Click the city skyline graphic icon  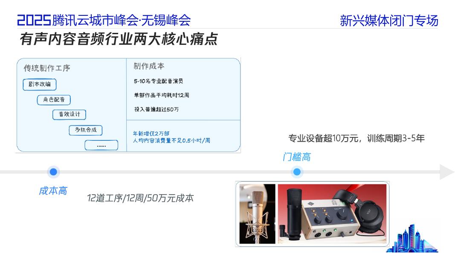[x=412, y=239]
